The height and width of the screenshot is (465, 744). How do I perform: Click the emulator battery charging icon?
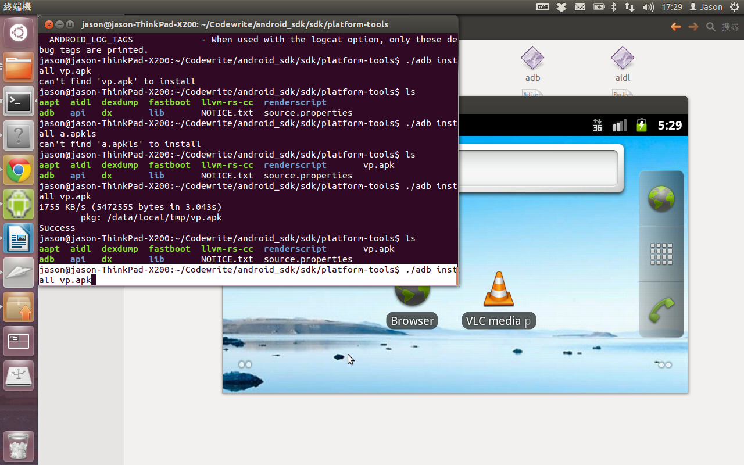pyautogui.click(x=641, y=125)
